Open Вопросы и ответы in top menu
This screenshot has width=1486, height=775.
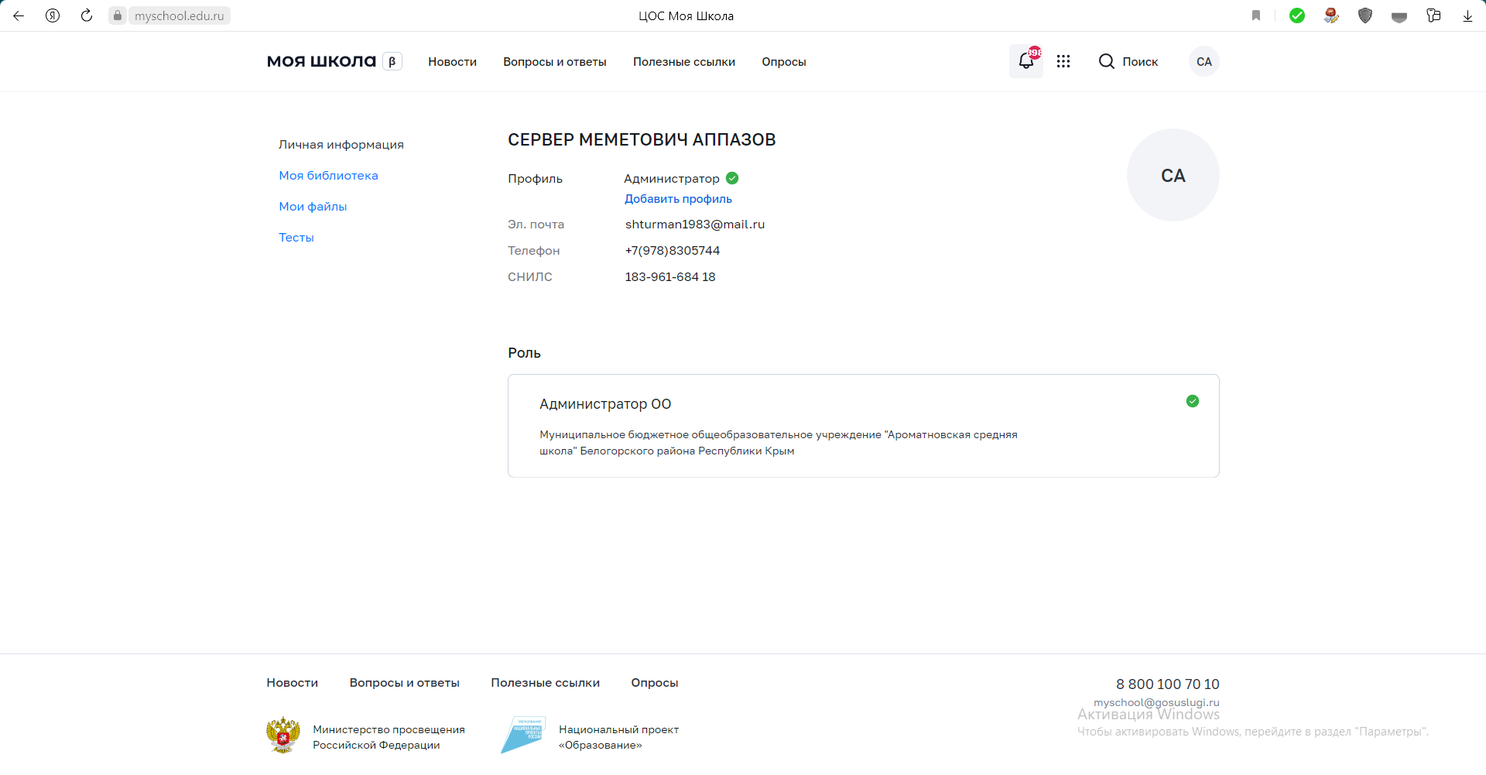[554, 62]
